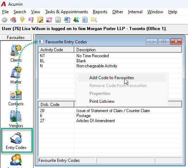
Task: Click the colored cubes toolbar icon
Action: (x=13, y=20)
